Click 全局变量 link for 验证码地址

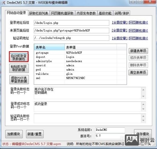point(120,38)
